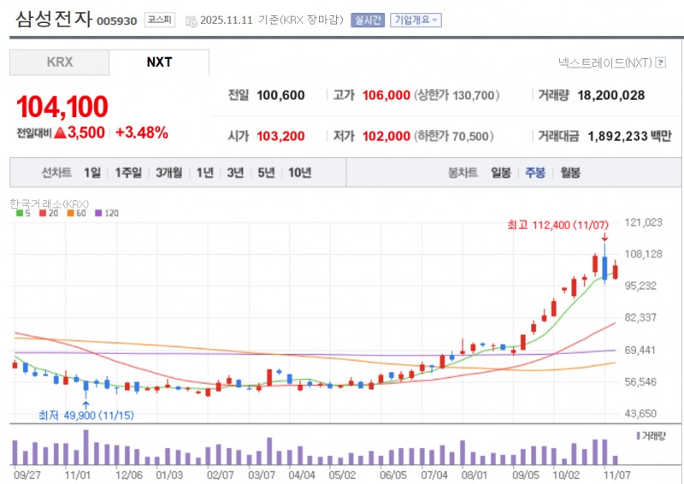This screenshot has width=684, height=484.
Task: Click the 실시간 button
Action: 368,20
